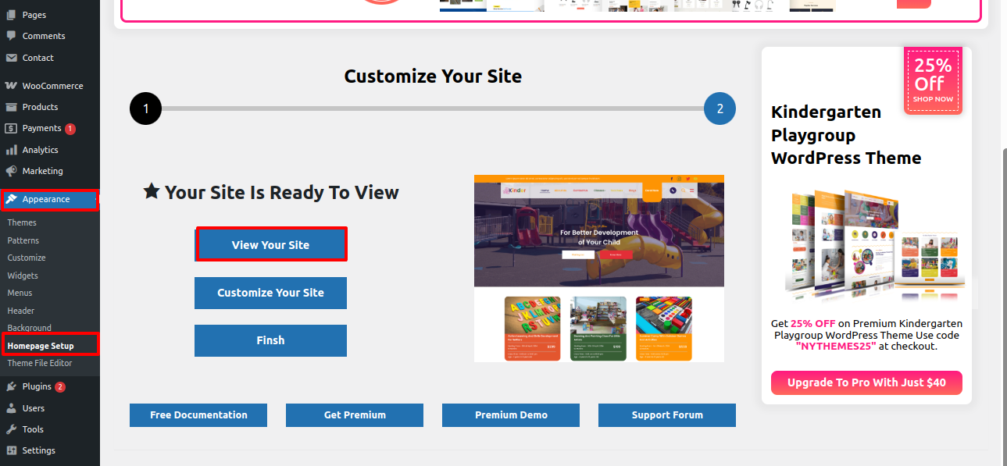
Task: Click the Contact envelope icon
Action: click(x=11, y=58)
